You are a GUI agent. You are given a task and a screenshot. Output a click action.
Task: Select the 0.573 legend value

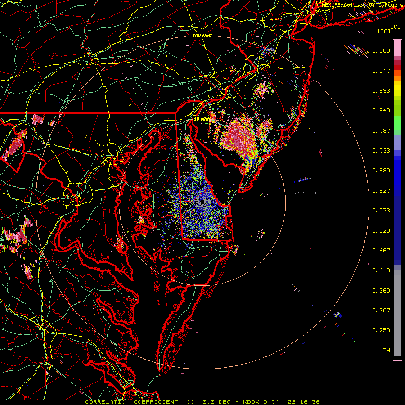click(x=381, y=211)
